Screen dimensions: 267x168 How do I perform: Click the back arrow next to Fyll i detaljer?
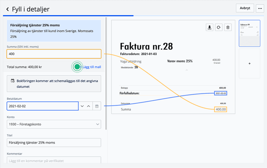(8, 9)
